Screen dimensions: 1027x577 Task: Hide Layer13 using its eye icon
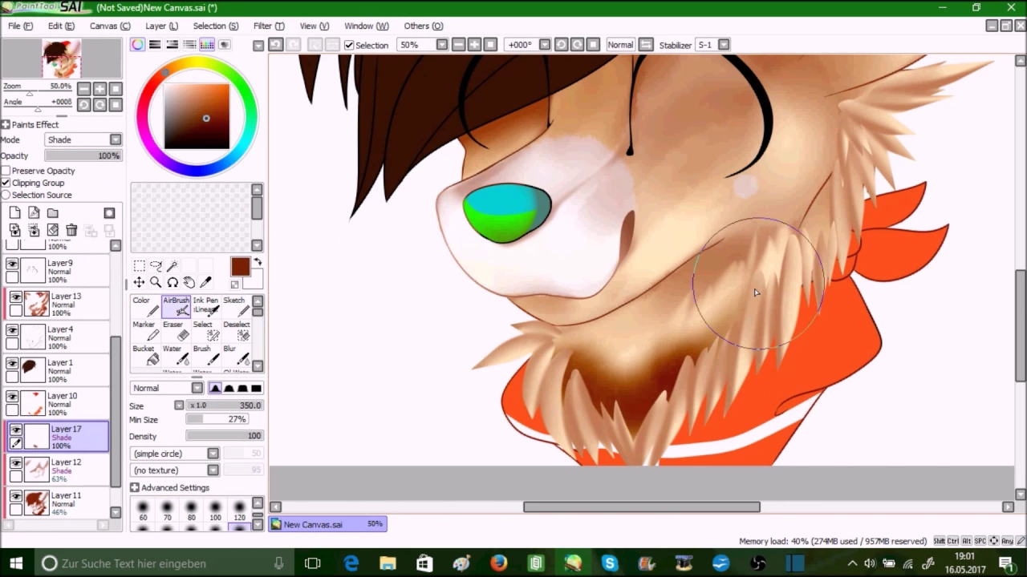[x=15, y=297]
